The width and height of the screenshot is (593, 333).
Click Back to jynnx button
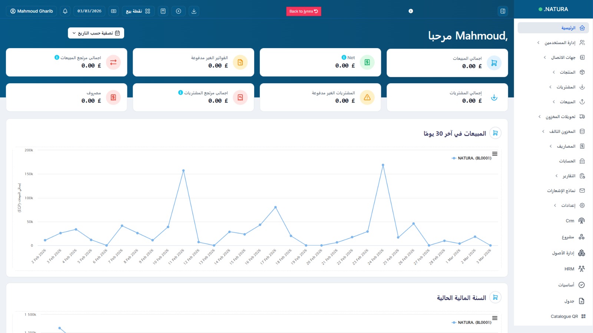(304, 11)
